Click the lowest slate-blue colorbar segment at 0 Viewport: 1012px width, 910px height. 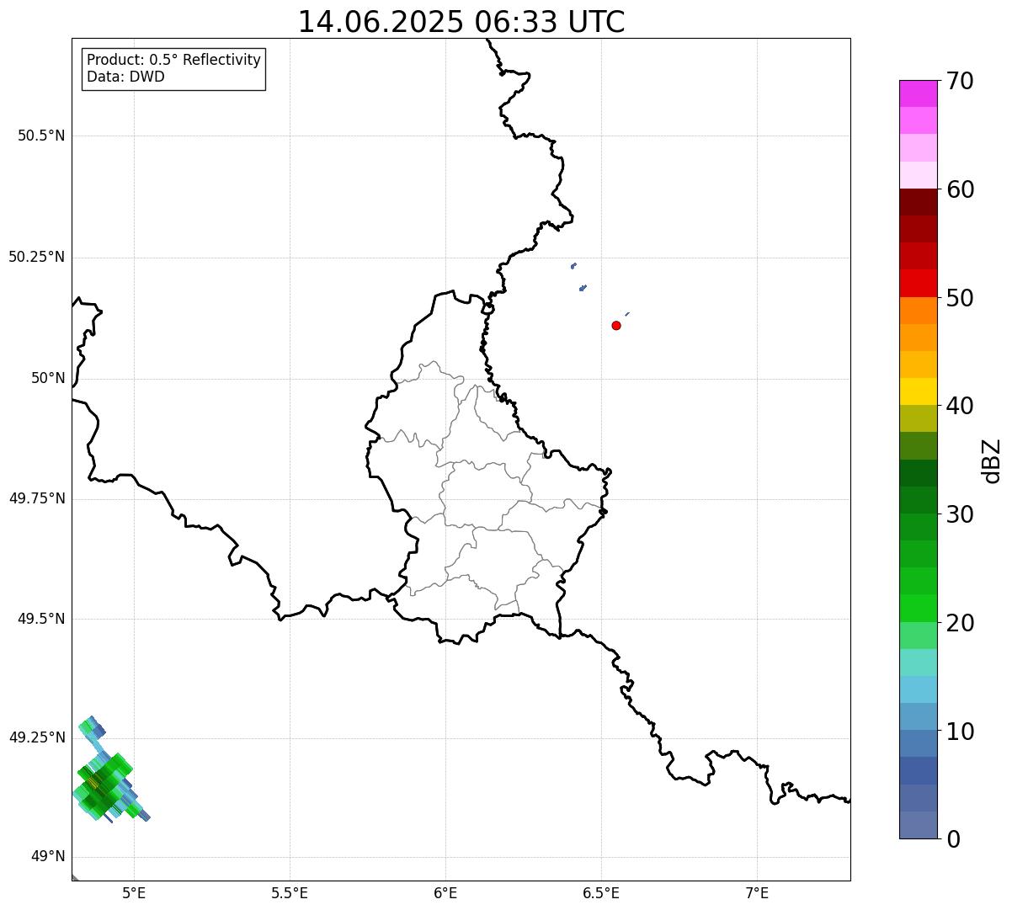(918, 825)
